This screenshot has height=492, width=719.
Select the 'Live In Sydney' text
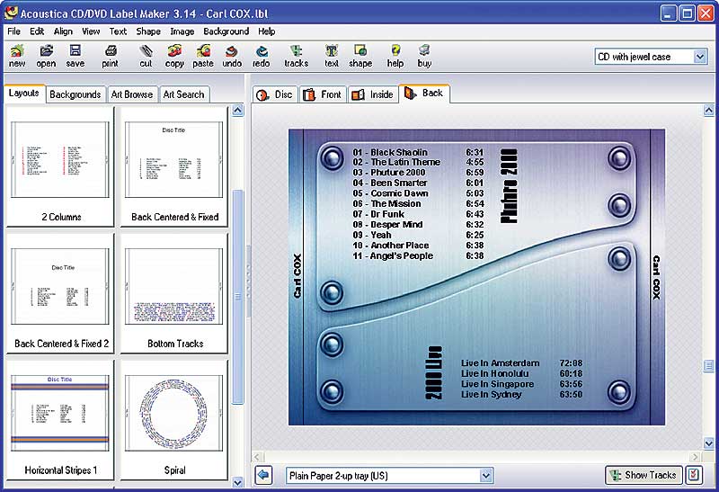491,394
